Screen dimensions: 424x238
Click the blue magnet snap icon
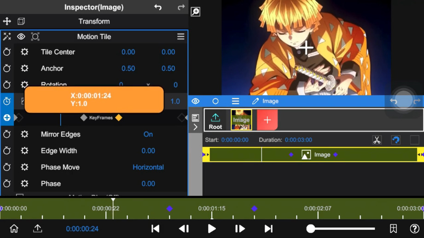(x=395, y=140)
